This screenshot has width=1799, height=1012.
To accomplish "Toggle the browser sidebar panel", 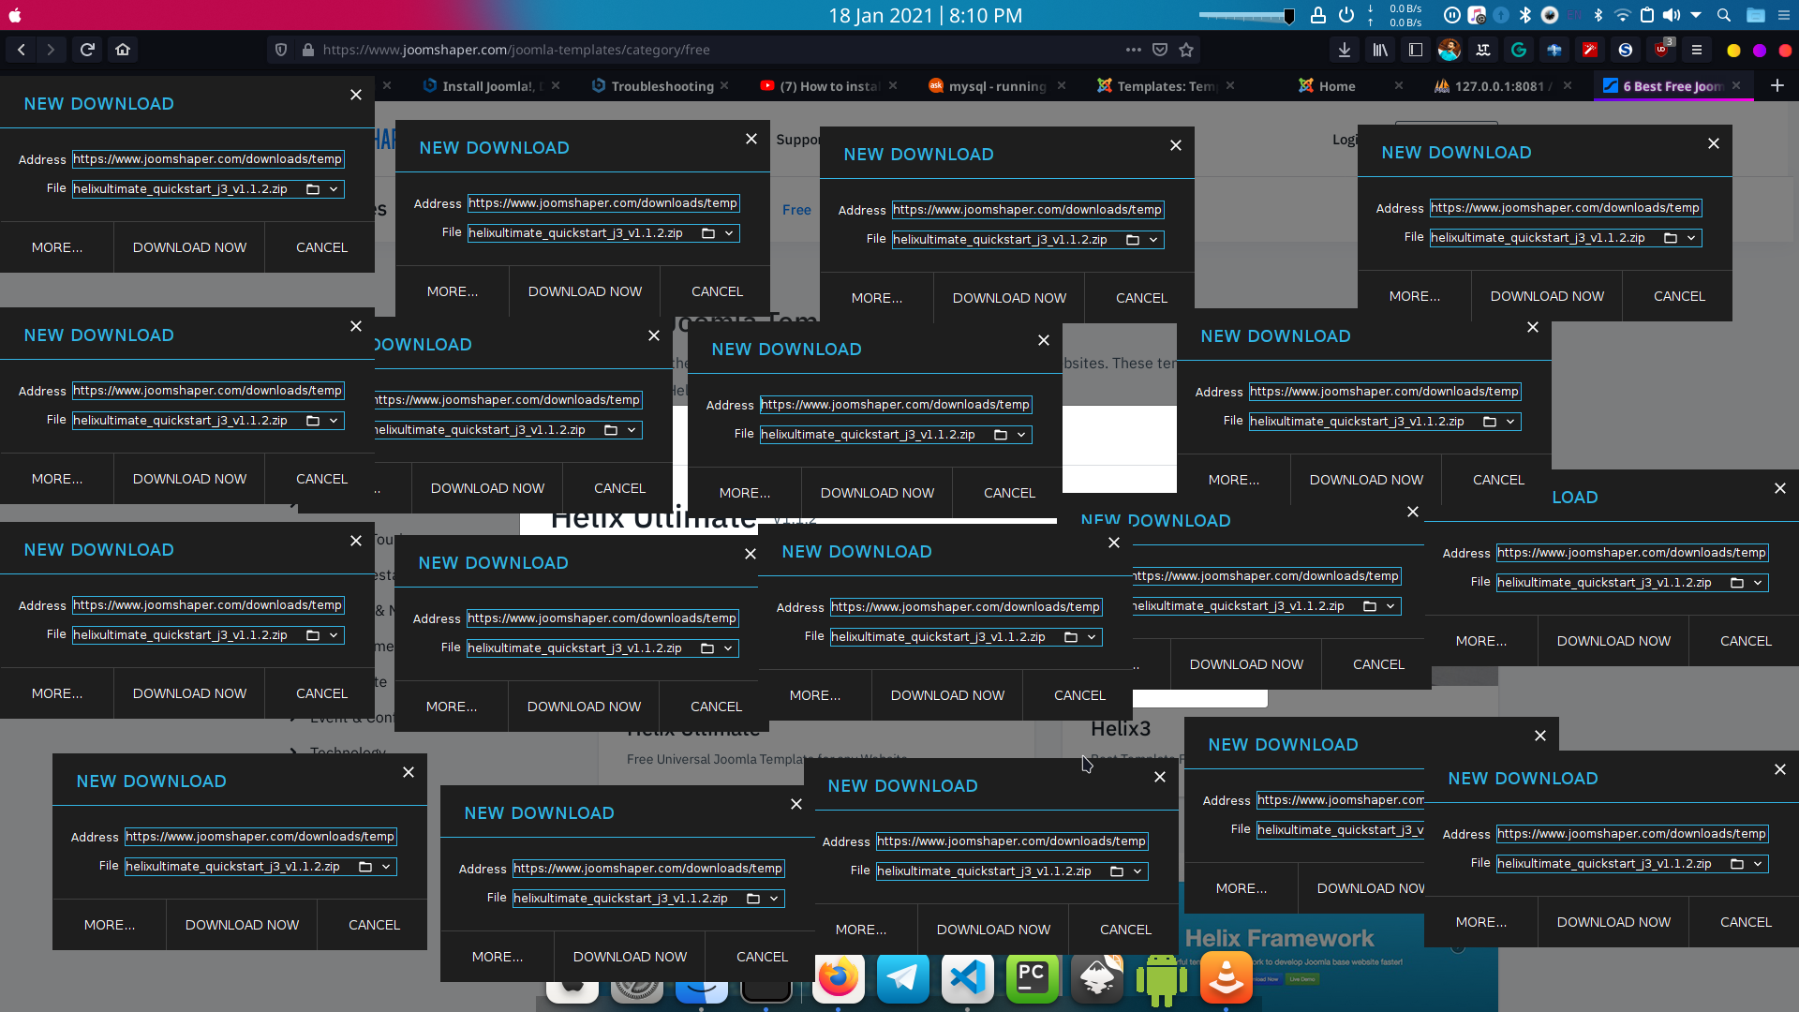I will tap(1416, 50).
